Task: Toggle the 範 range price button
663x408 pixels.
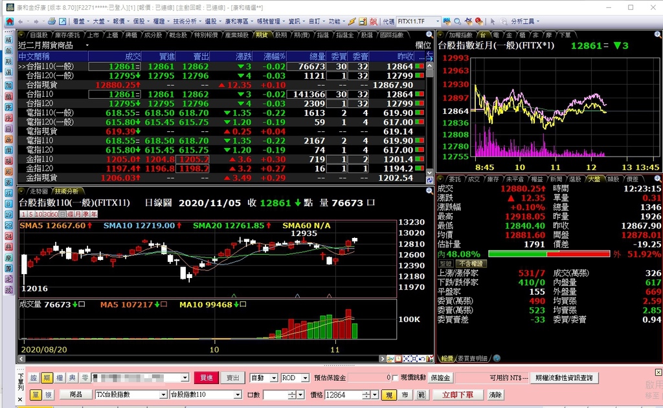Action: click(x=421, y=395)
